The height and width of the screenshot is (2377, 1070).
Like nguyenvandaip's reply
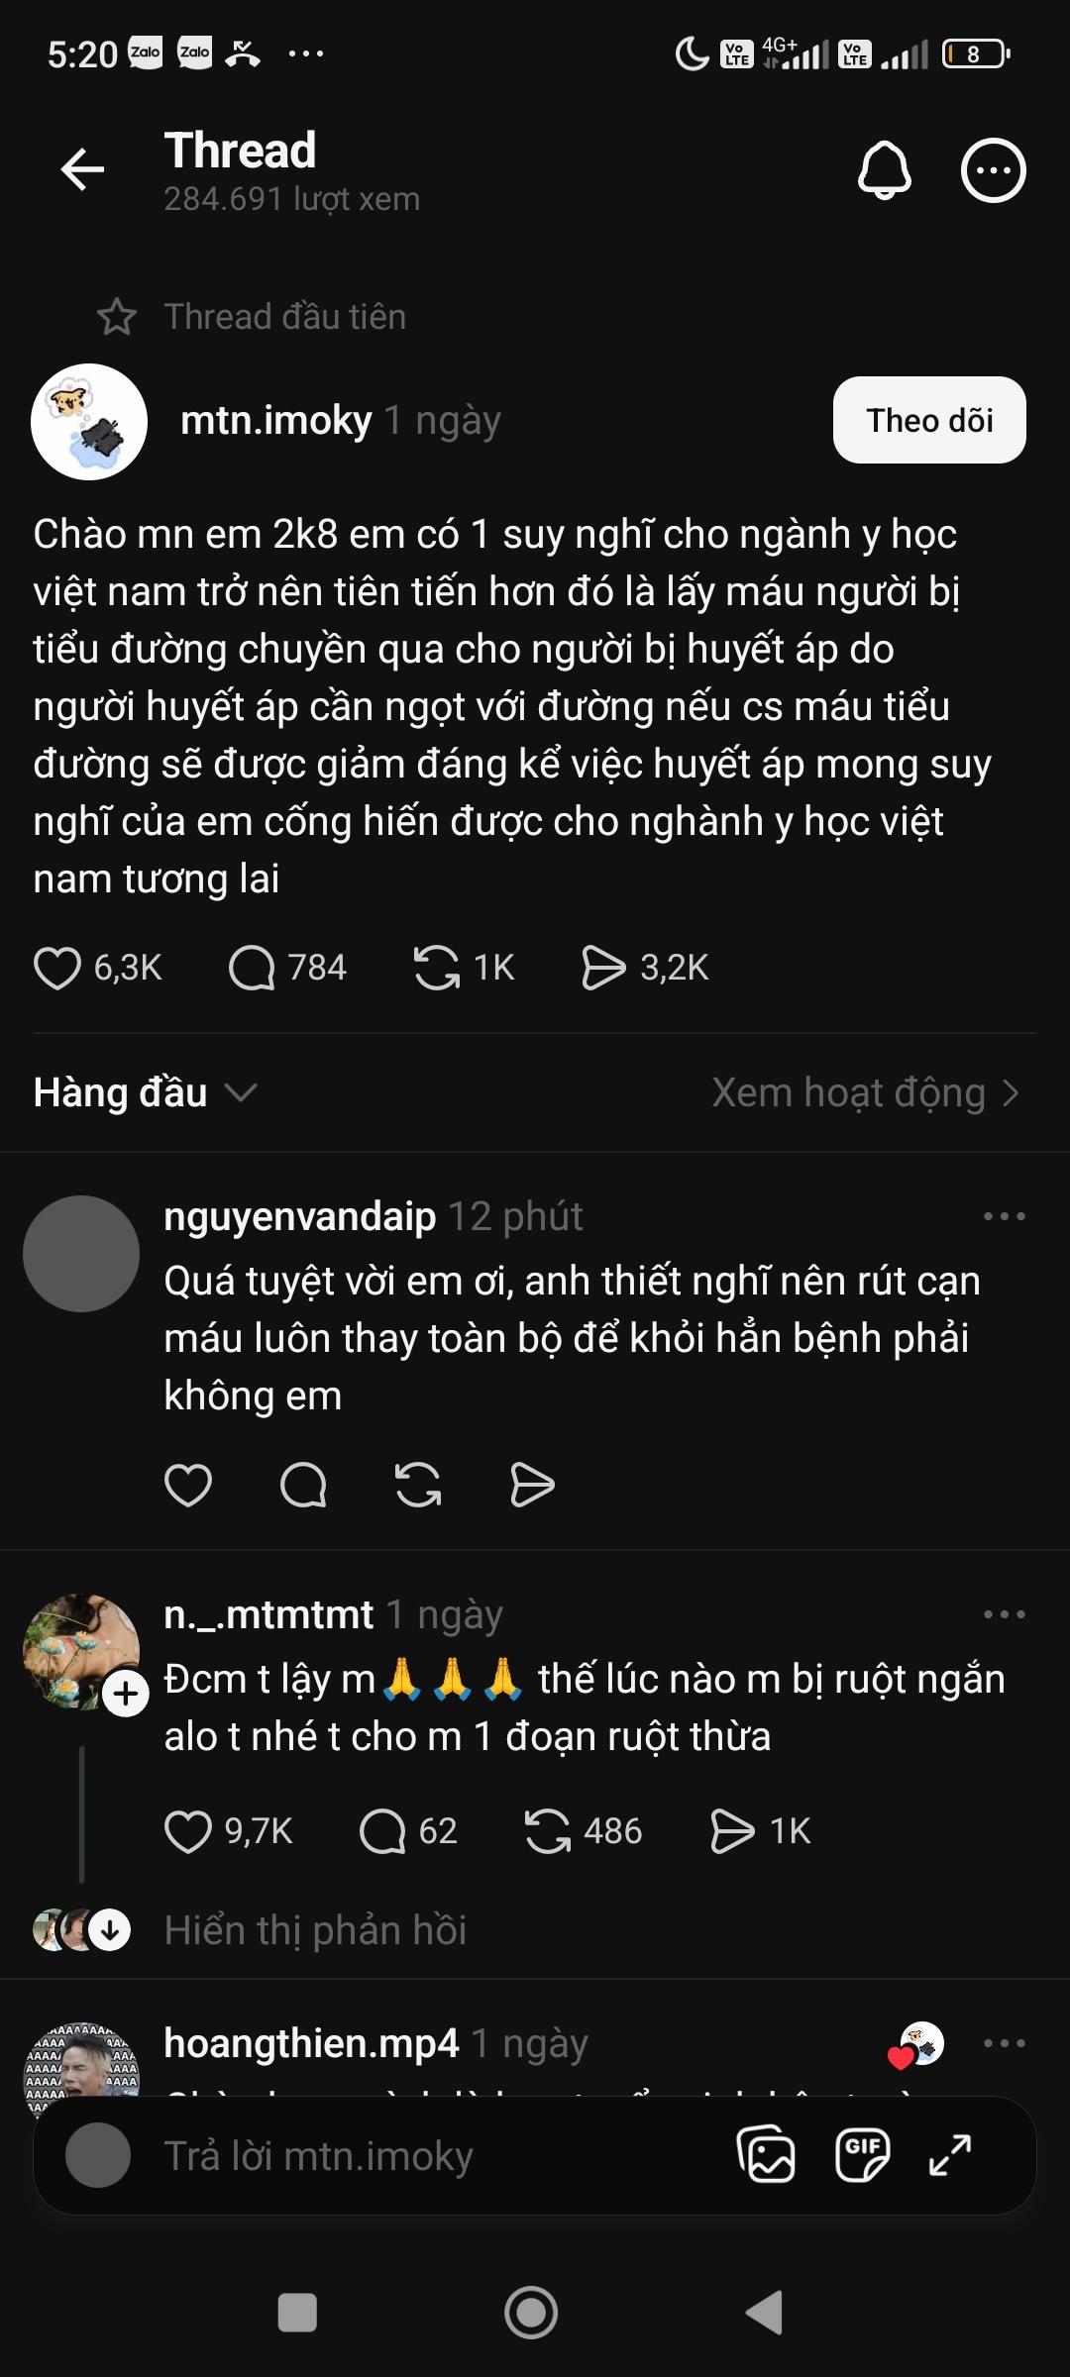coord(188,1485)
